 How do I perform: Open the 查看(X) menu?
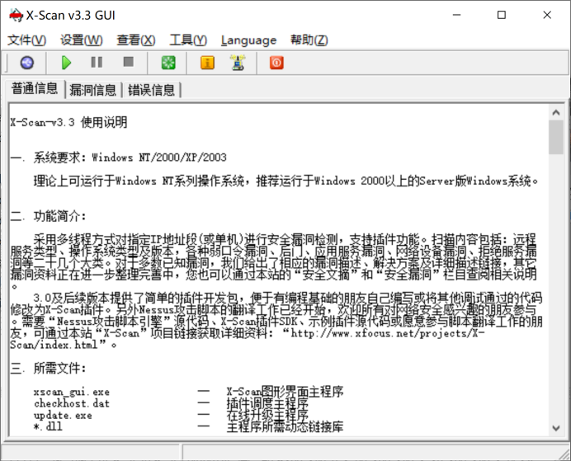coord(136,40)
